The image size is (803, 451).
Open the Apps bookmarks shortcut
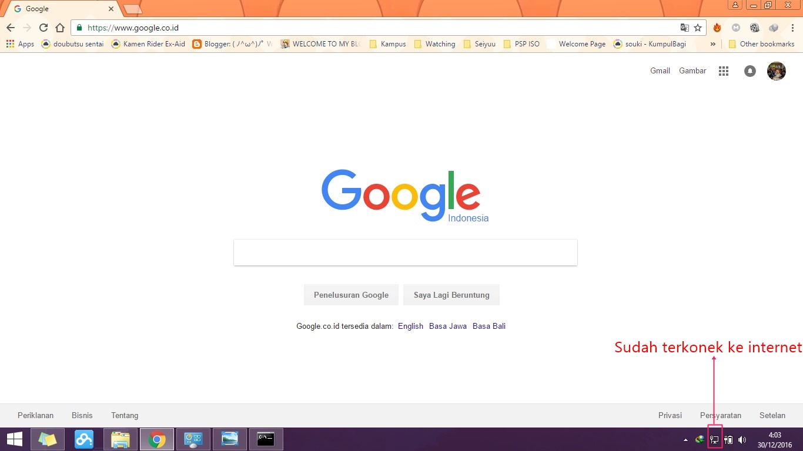point(20,44)
